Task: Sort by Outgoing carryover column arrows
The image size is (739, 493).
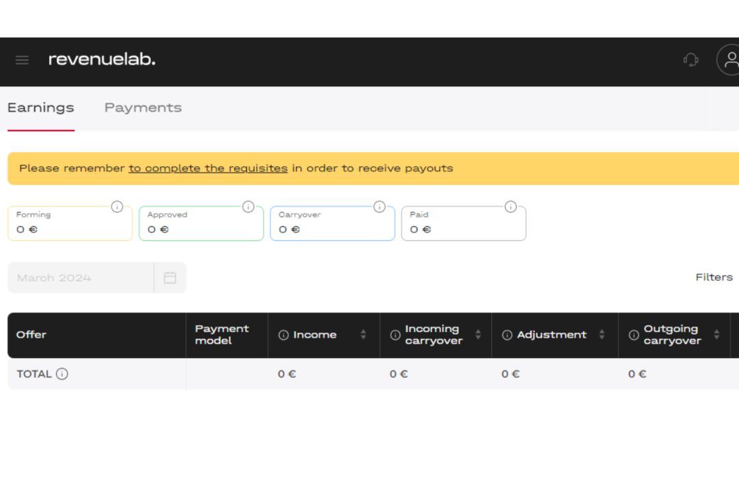Action: click(x=716, y=335)
